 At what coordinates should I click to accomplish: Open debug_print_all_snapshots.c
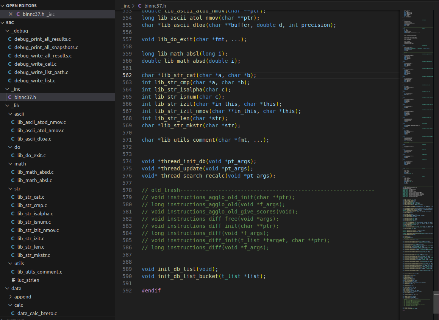click(x=46, y=48)
